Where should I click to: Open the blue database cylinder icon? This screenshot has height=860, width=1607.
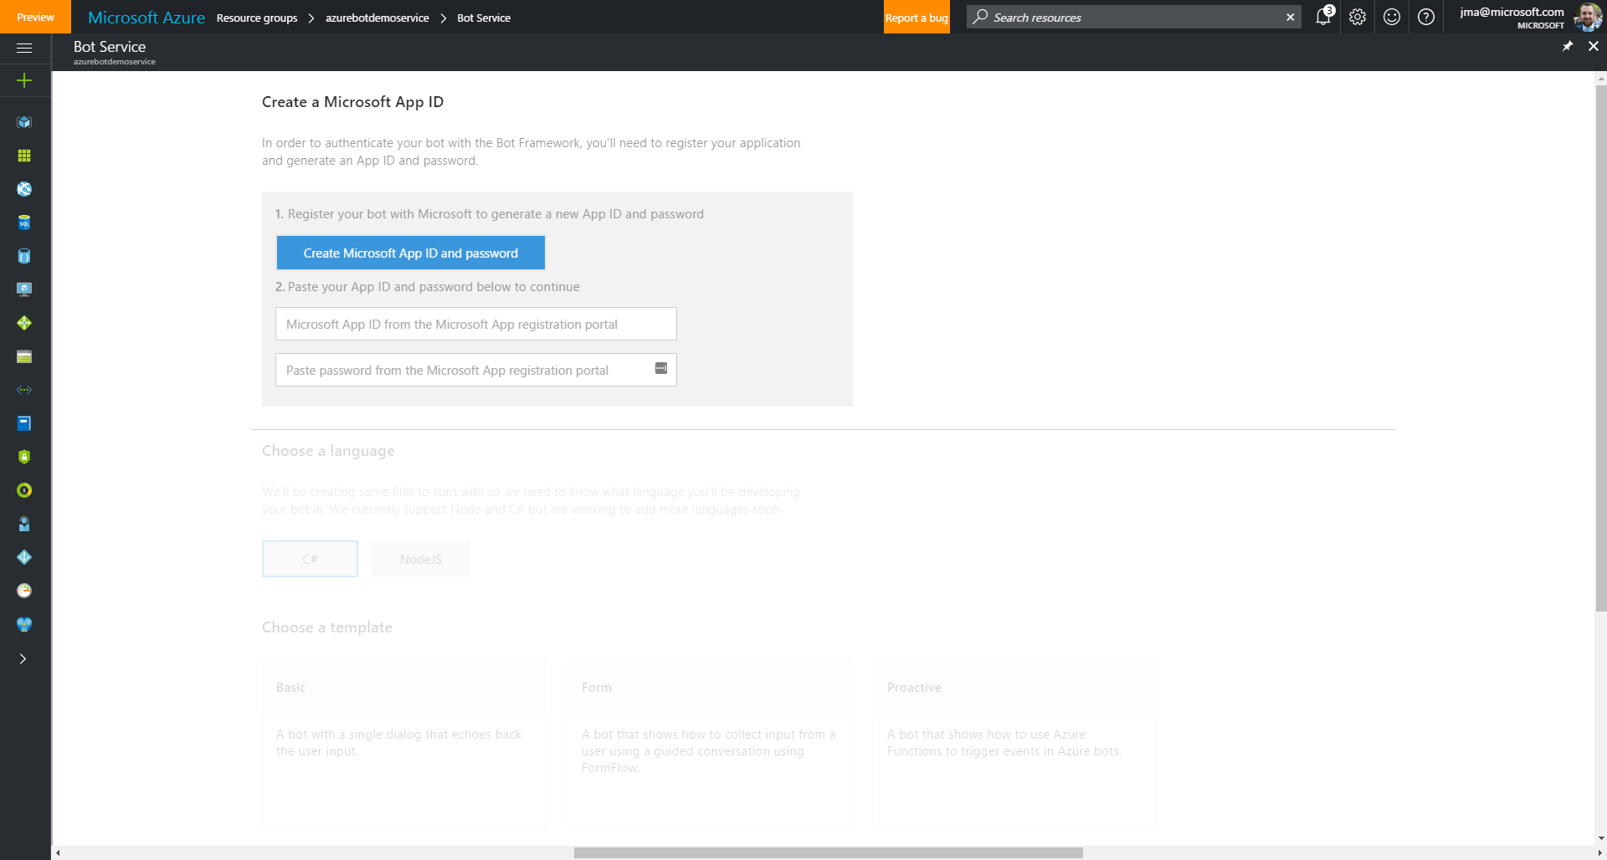point(24,256)
